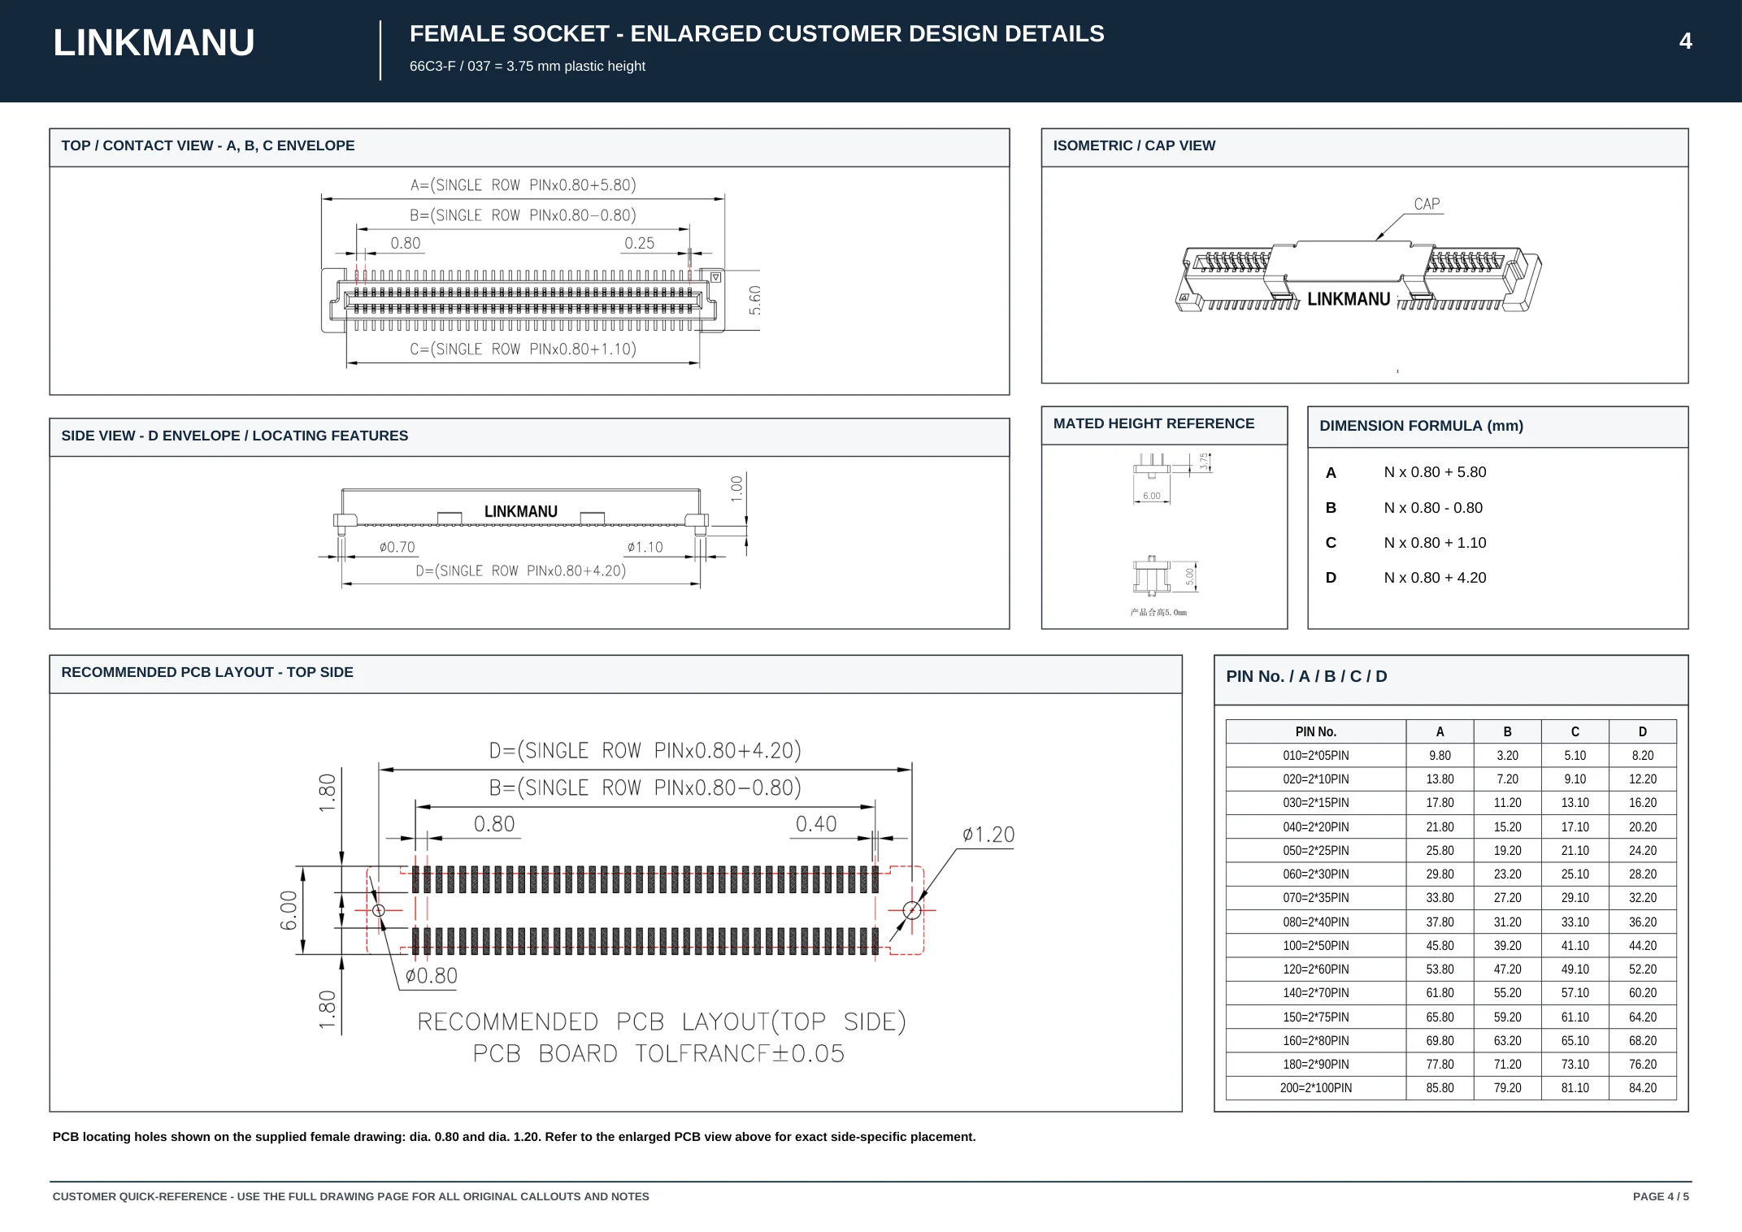Click the PCB locating holes note below the layout
The width and height of the screenshot is (1742, 1232).
click(x=514, y=1137)
